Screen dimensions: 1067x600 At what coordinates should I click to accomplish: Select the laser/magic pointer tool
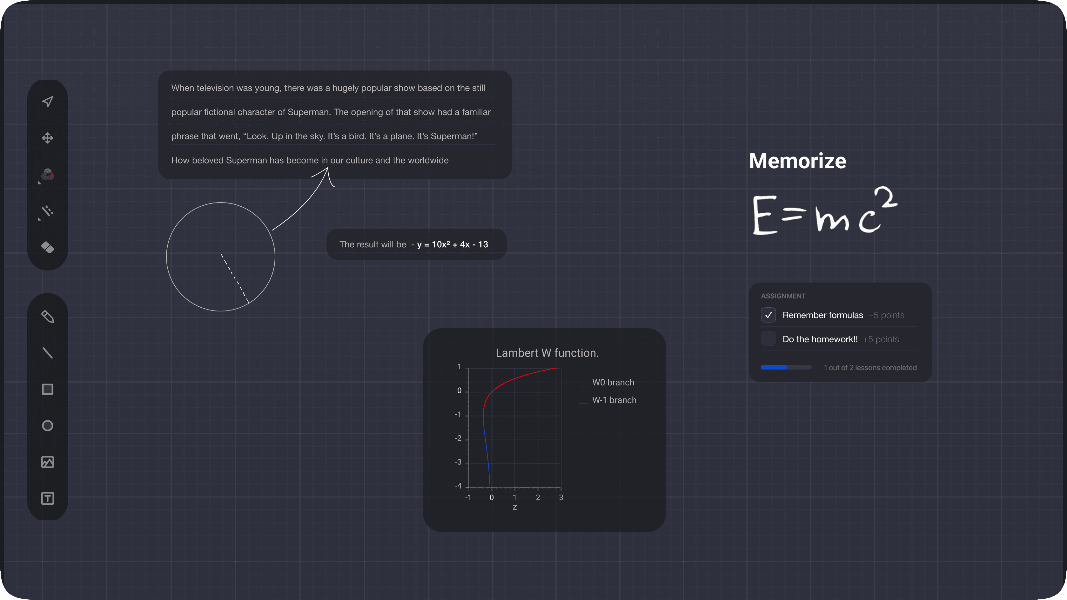[48, 211]
